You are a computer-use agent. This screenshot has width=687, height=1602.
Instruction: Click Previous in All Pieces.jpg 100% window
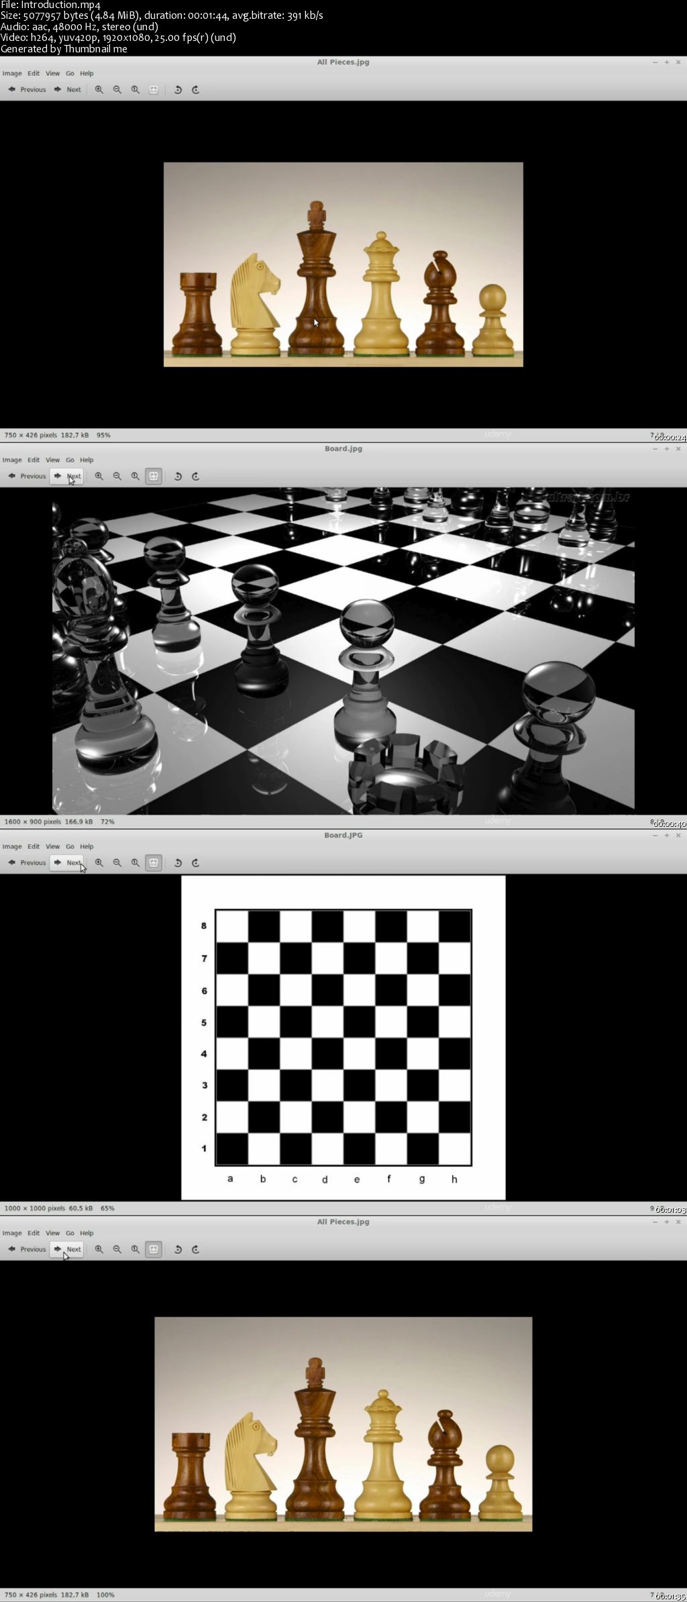(27, 1250)
